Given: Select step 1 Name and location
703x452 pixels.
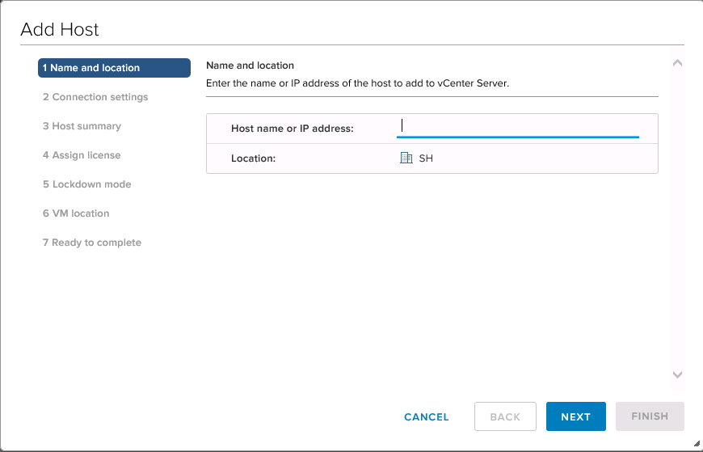Looking at the screenshot, I should tap(114, 68).
